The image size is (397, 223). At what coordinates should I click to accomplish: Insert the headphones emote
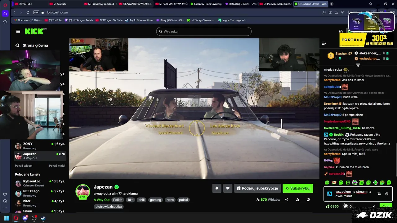coord(355,182)
